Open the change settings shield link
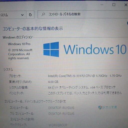This screenshot has height=128, width=128. point(107,107)
